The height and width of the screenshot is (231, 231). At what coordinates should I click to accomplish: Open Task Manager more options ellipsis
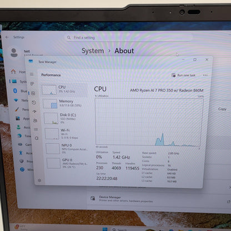(205, 75)
